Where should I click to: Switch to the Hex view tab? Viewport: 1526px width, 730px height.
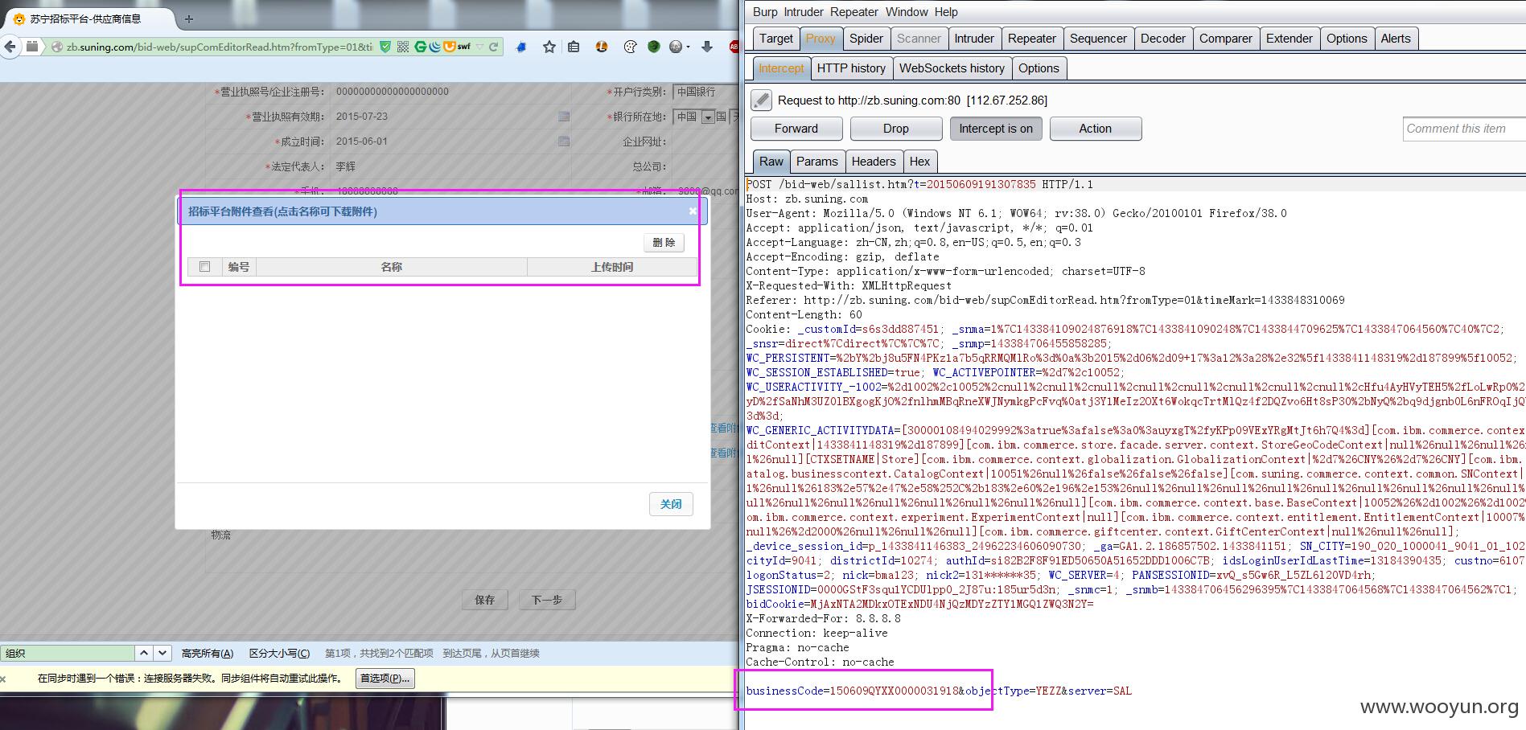tap(919, 162)
